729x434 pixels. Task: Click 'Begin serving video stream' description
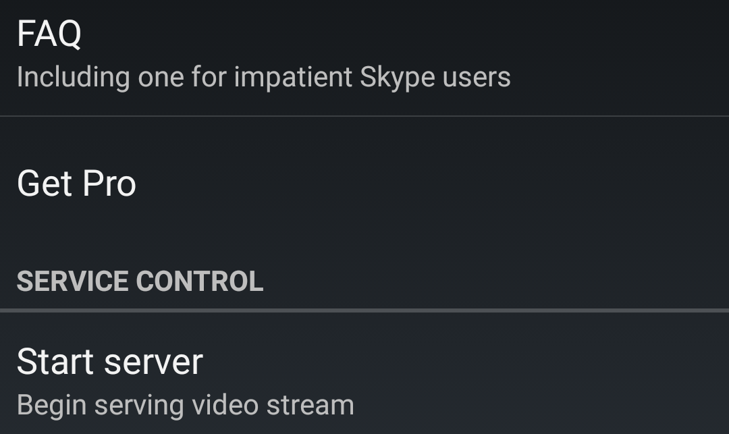(x=185, y=405)
